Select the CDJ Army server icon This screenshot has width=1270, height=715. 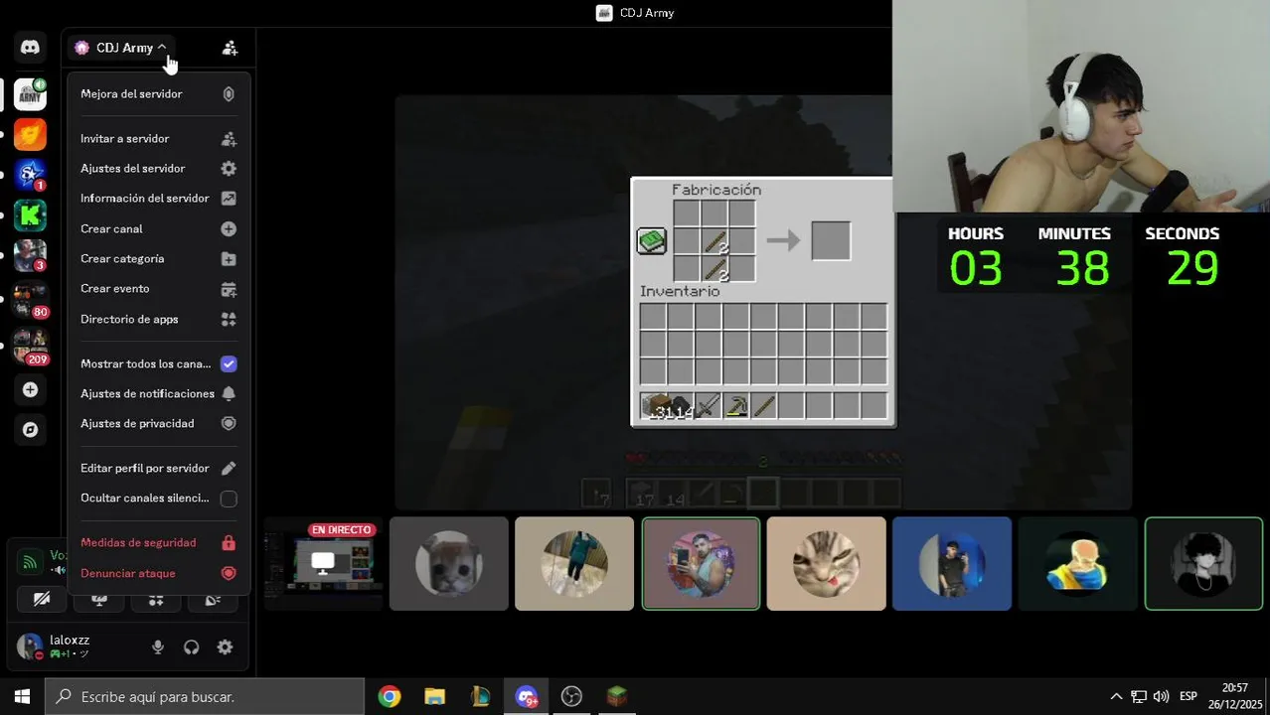click(x=30, y=94)
